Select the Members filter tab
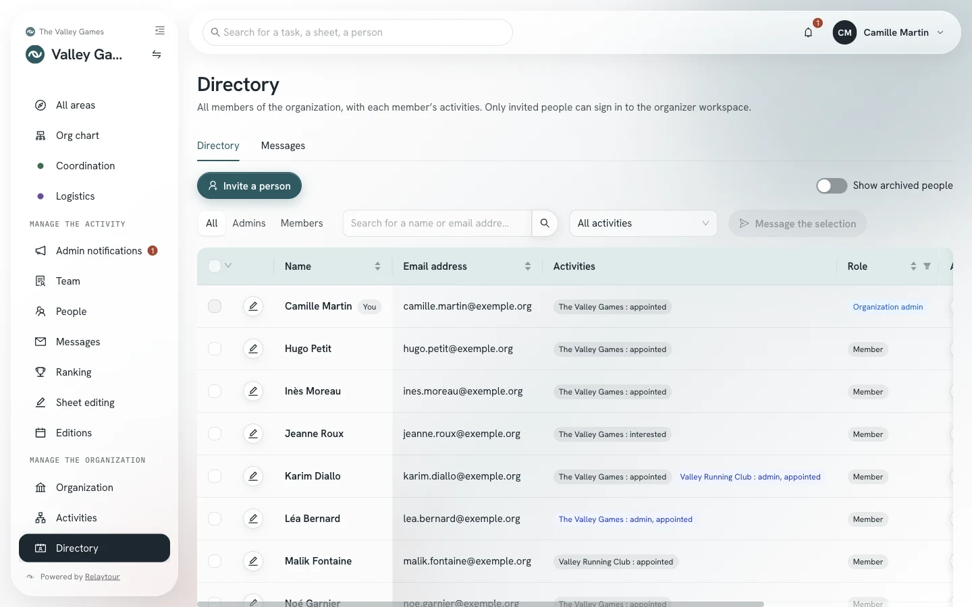This screenshot has height=607, width=972. pyautogui.click(x=302, y=223)
